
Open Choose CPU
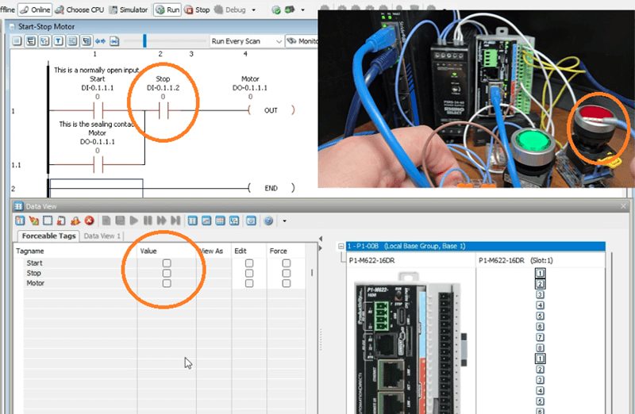[79, 10]
